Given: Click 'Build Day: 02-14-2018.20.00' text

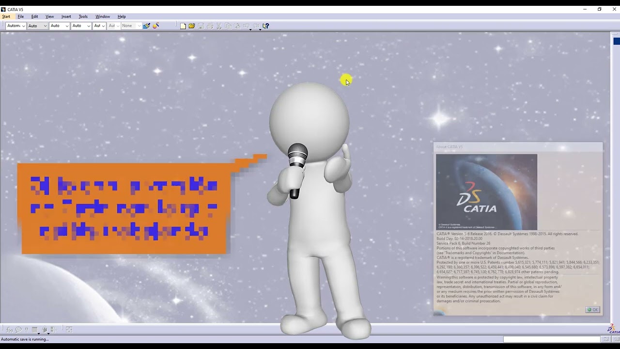Looking at the screenshot, I should (459, 238).
